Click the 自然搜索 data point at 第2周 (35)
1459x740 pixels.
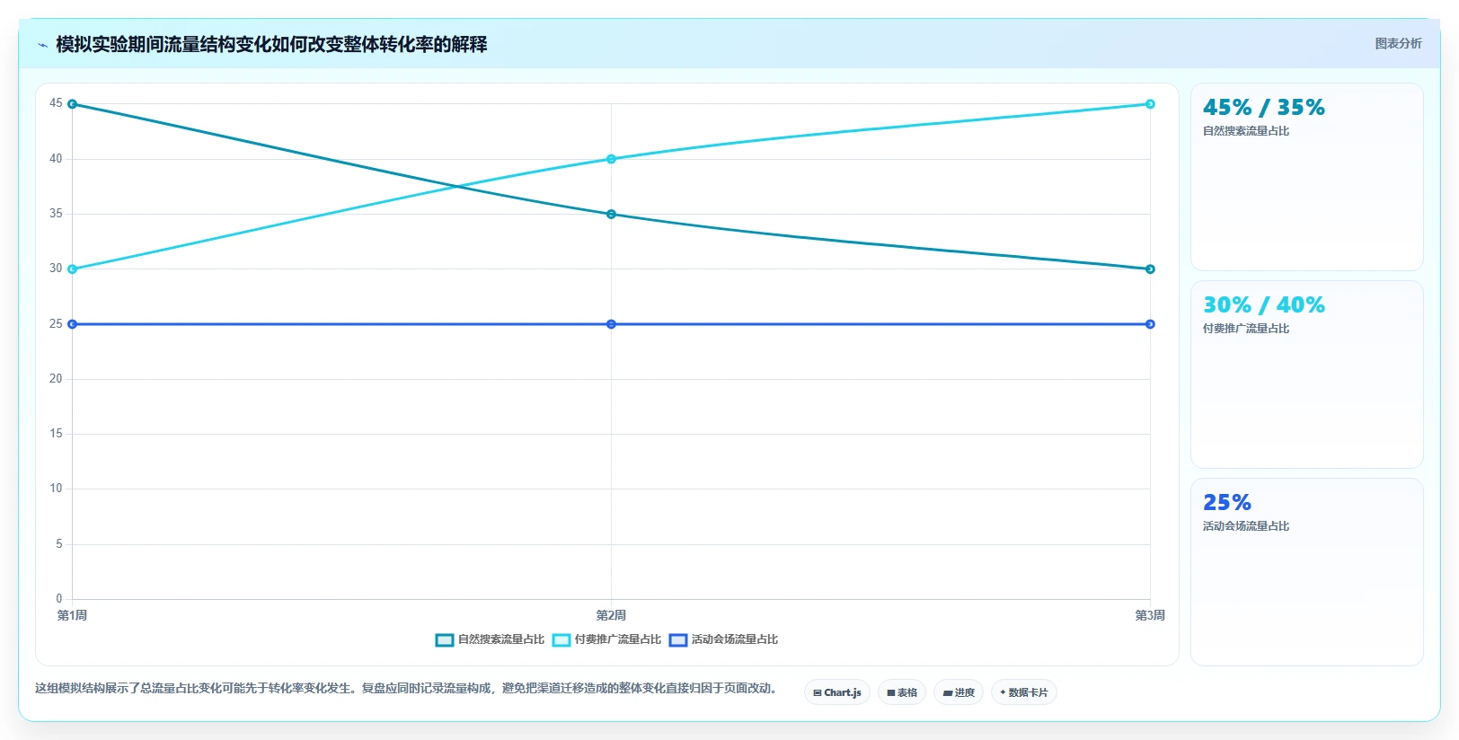point(611,214)
